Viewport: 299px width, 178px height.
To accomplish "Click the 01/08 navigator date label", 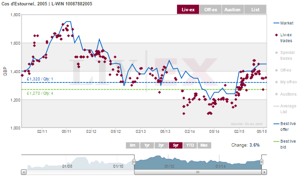I will (67, 166).
